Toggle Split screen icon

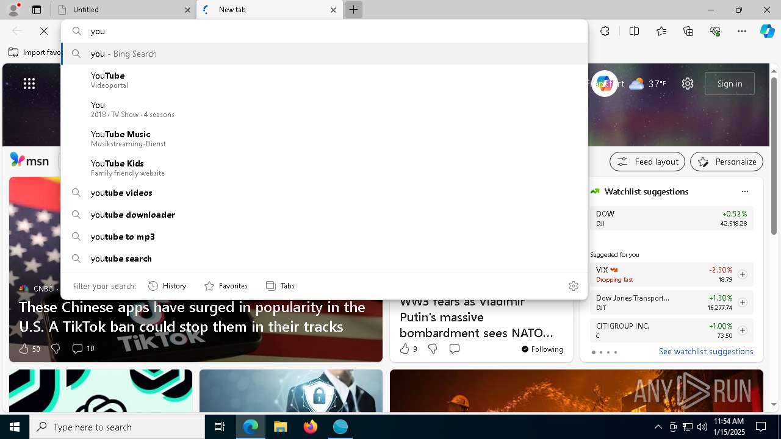pos(634,31)
